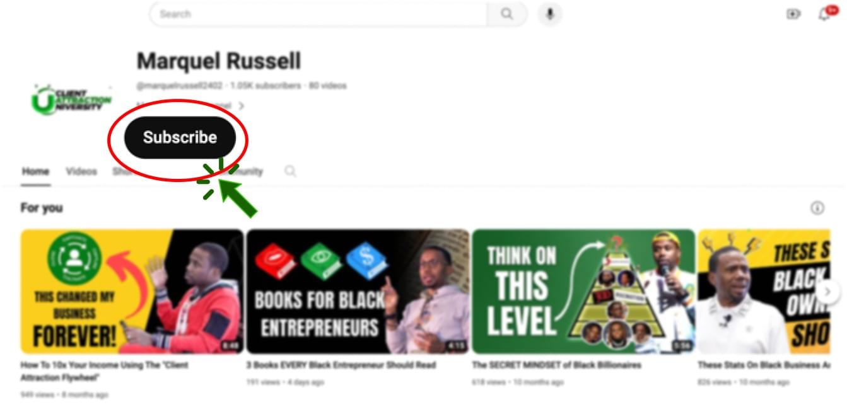Play the 'Think On This Level' video

click(x=583, y=291)
